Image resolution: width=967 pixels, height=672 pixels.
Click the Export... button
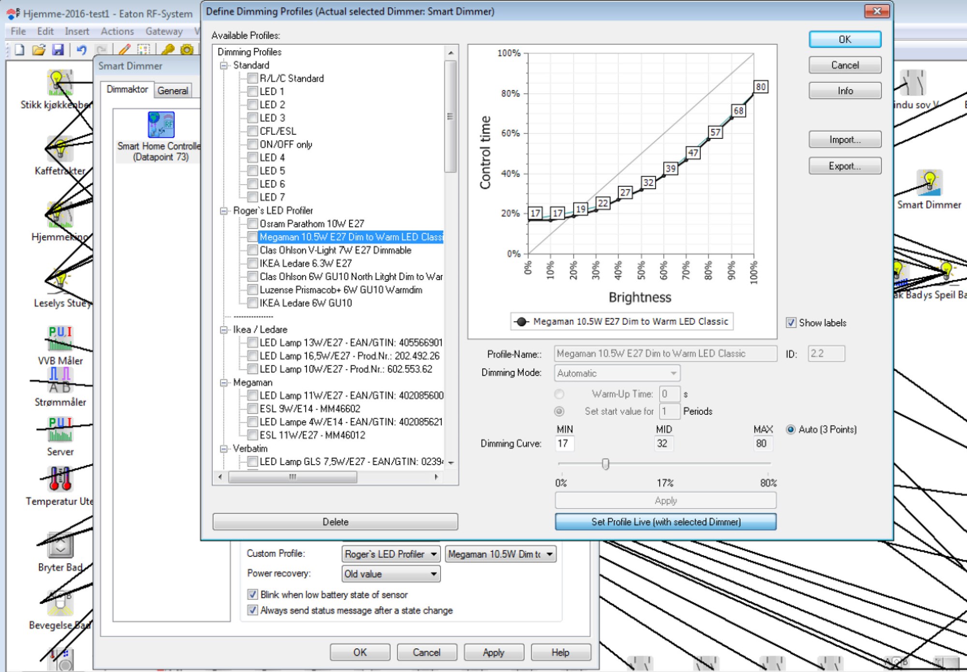point(845,166)
